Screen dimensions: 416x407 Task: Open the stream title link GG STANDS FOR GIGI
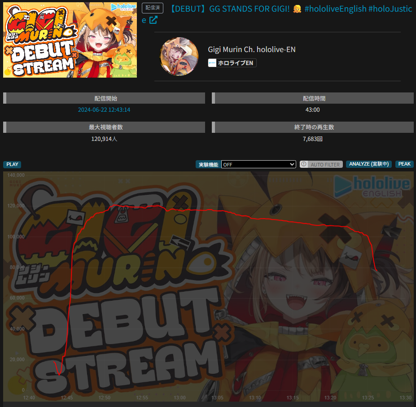(277, 14)
